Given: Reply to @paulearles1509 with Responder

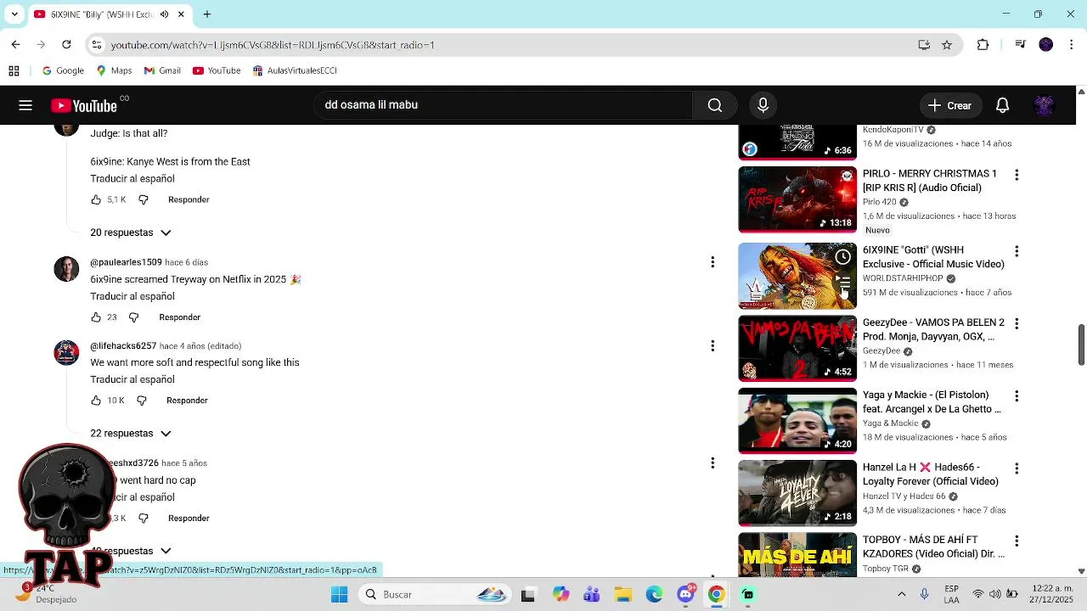Looking at the screenshot, I should (180, 317).
